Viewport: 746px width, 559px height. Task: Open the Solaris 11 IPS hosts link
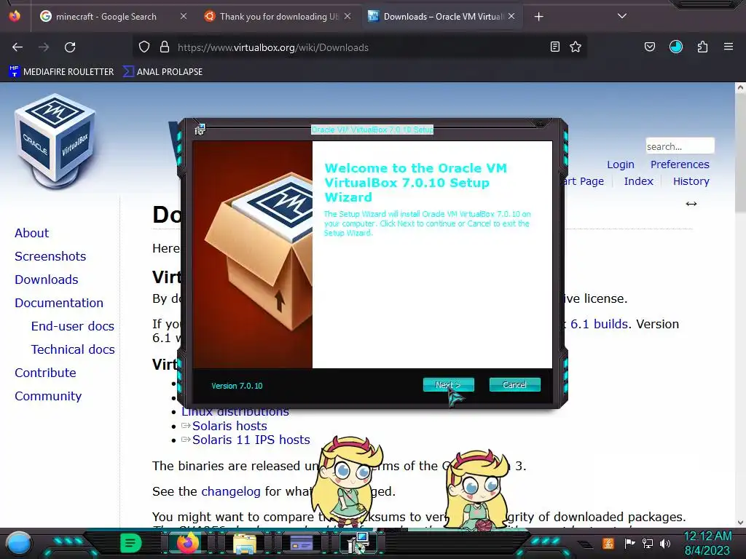click(x=251, y=440)
